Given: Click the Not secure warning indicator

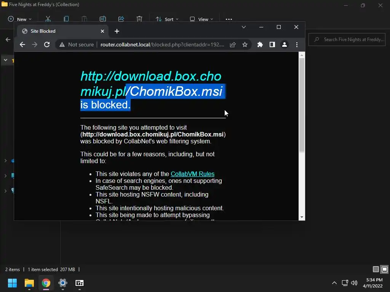Looking at the screenshot, I should pos(77,45).
